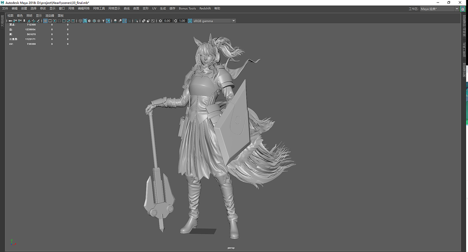Toggle the viewport Shadows icon
The width and height of the screenshot is (468, 252).
[x=108, y=21]
